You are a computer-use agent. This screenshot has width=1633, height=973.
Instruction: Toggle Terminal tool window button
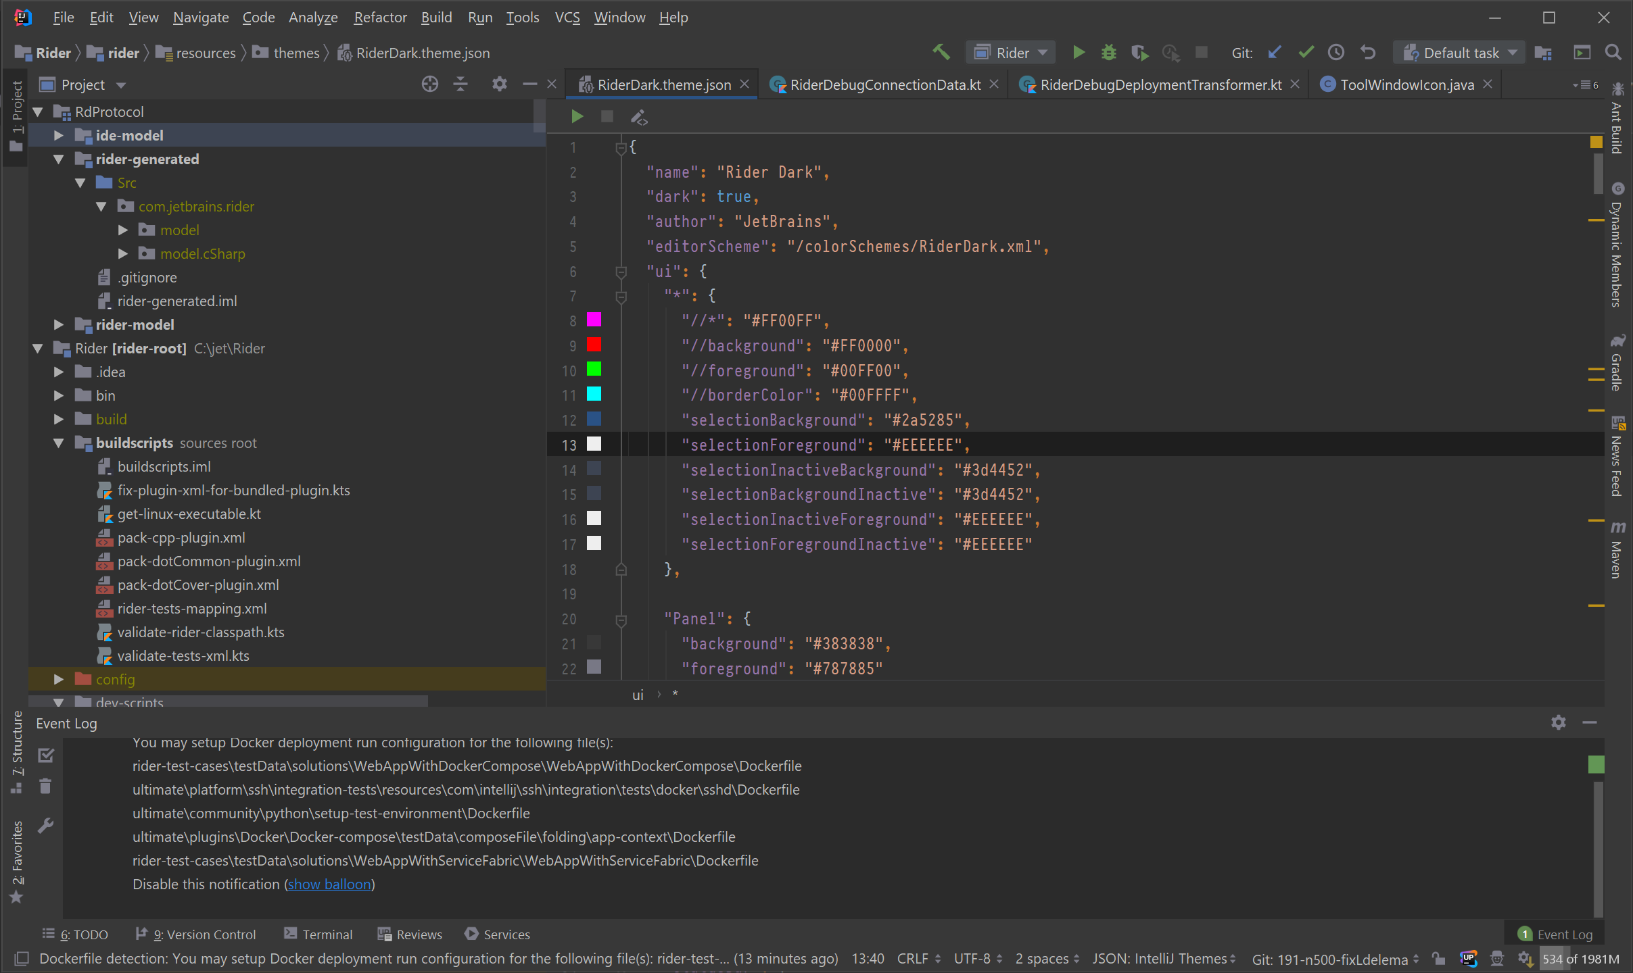(x=318, y=934)
